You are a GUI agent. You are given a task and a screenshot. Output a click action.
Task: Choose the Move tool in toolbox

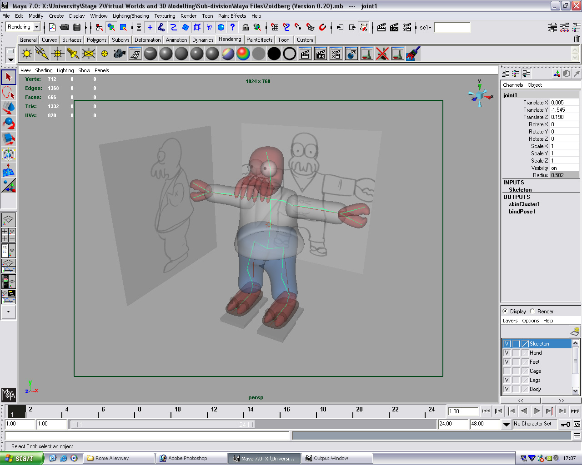[x=8, y=108]
